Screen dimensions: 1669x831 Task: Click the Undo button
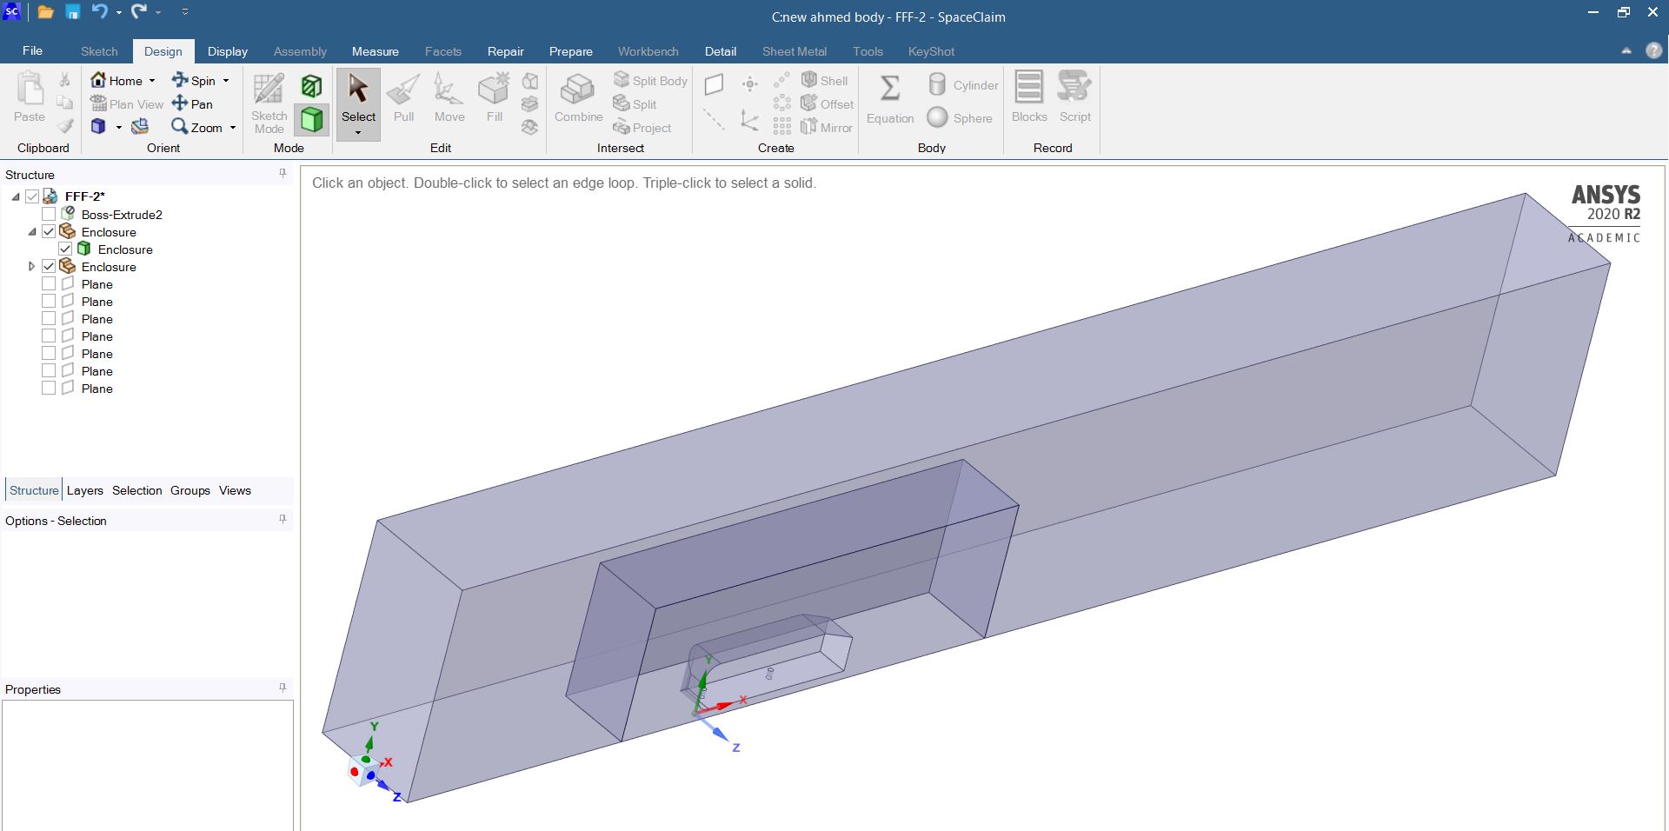click(x=98, y=11)
